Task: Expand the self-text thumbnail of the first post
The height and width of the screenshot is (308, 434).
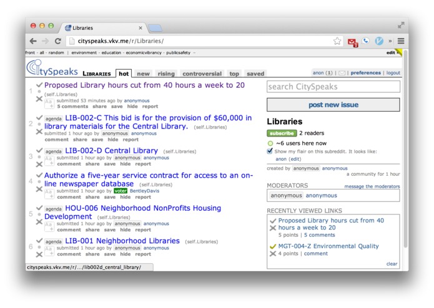Action: (x=49, y=104)
